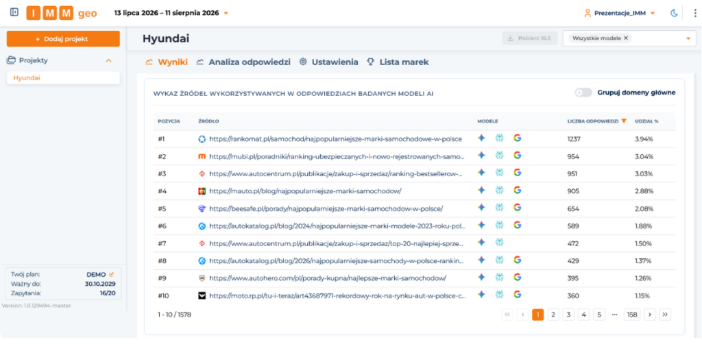Open the mubi.pl poradniki source link
702x344 pixels.
[337, 156]
